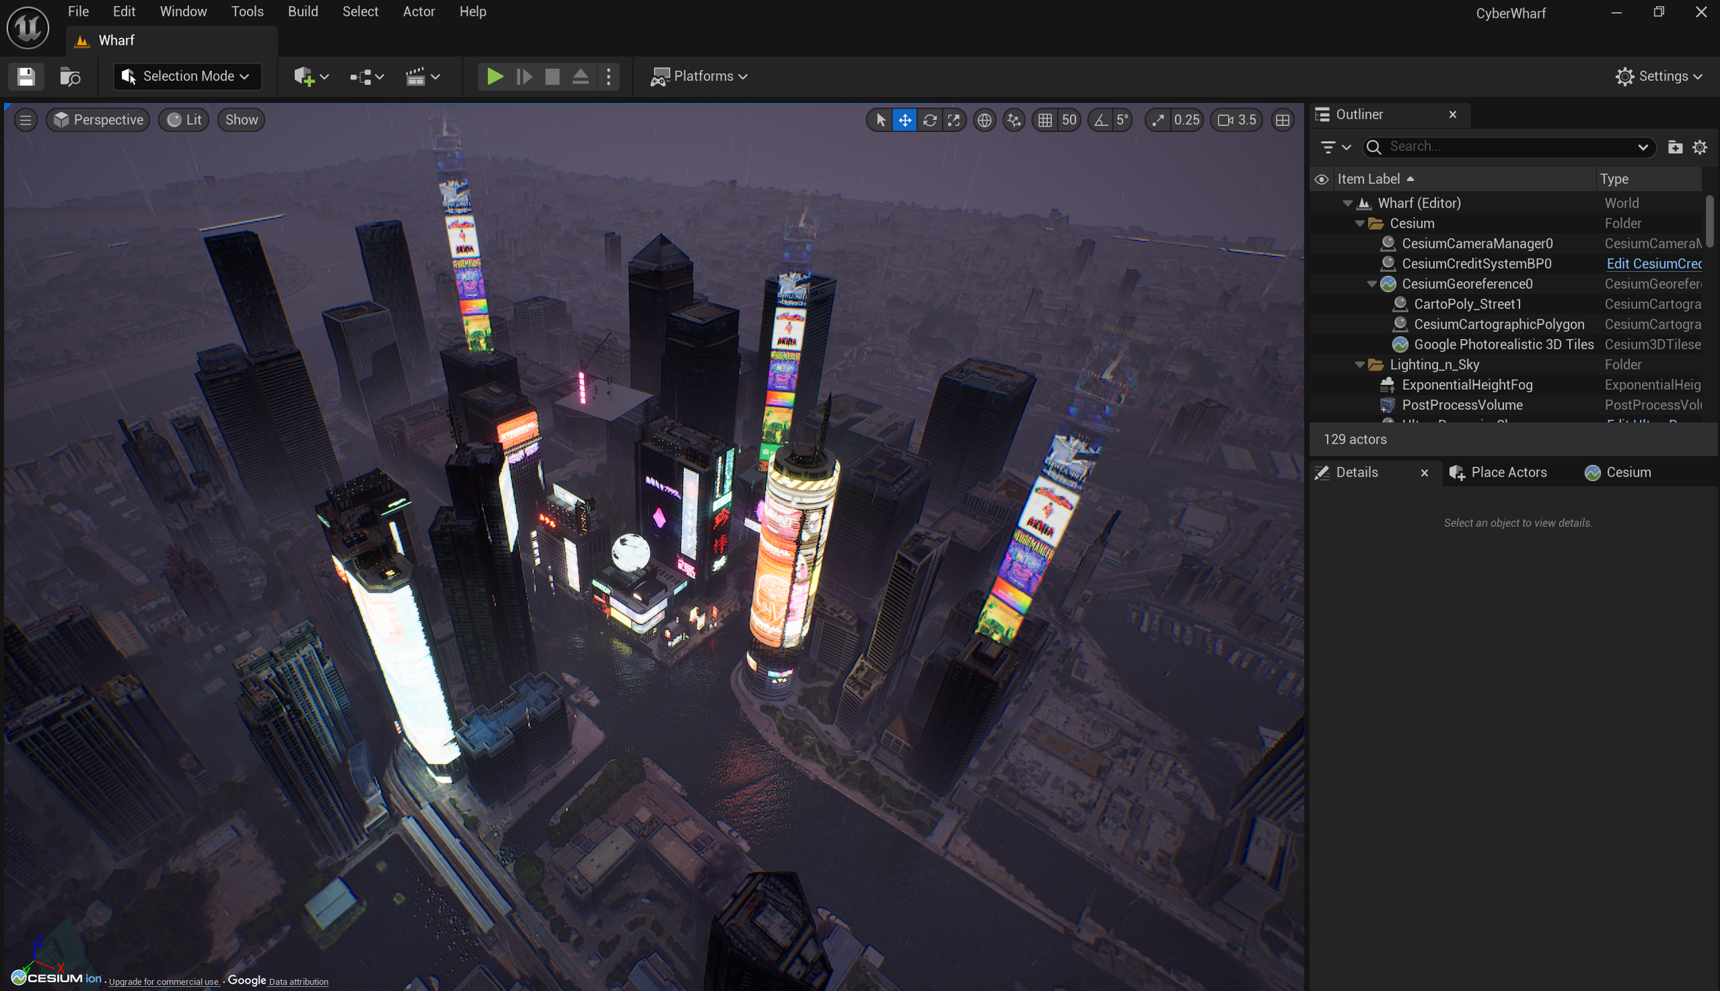Viewport: 1720px width, 991px height.
Task: Save the current level with the floppy icon
Action: tap(26, 76)
